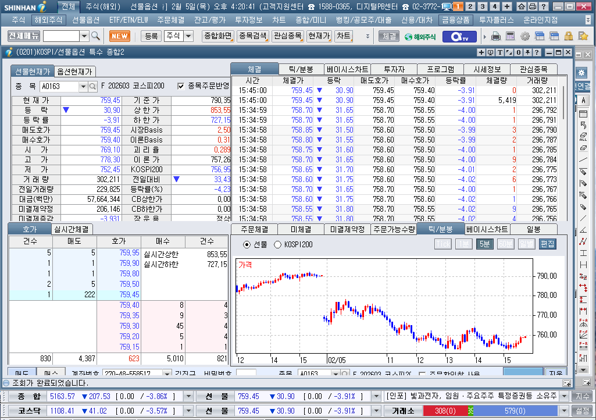This screenshot has width=596, height=420.
Task: Click the orange NEW badge icon
Action: [120, 36]
